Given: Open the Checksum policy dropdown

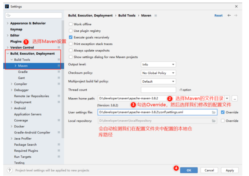Looking at the screenshot, I should (158, 73).
